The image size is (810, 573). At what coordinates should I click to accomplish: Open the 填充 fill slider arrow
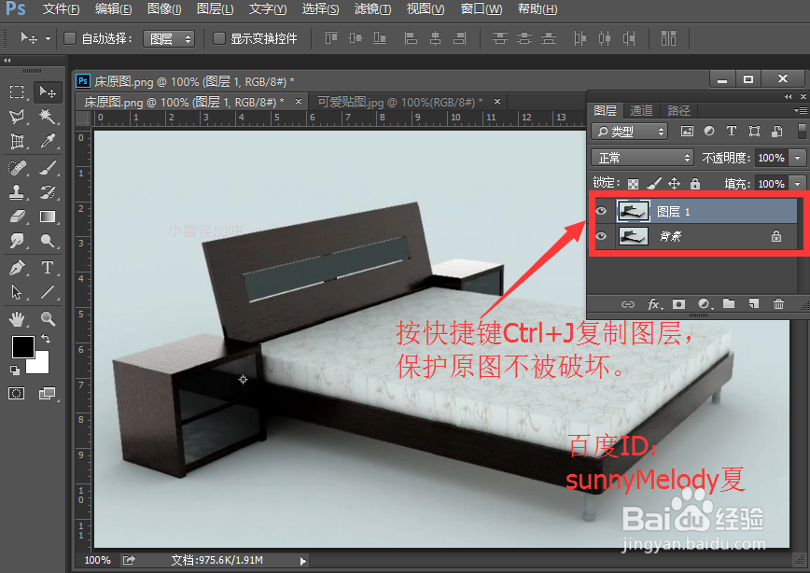[798, 184]
